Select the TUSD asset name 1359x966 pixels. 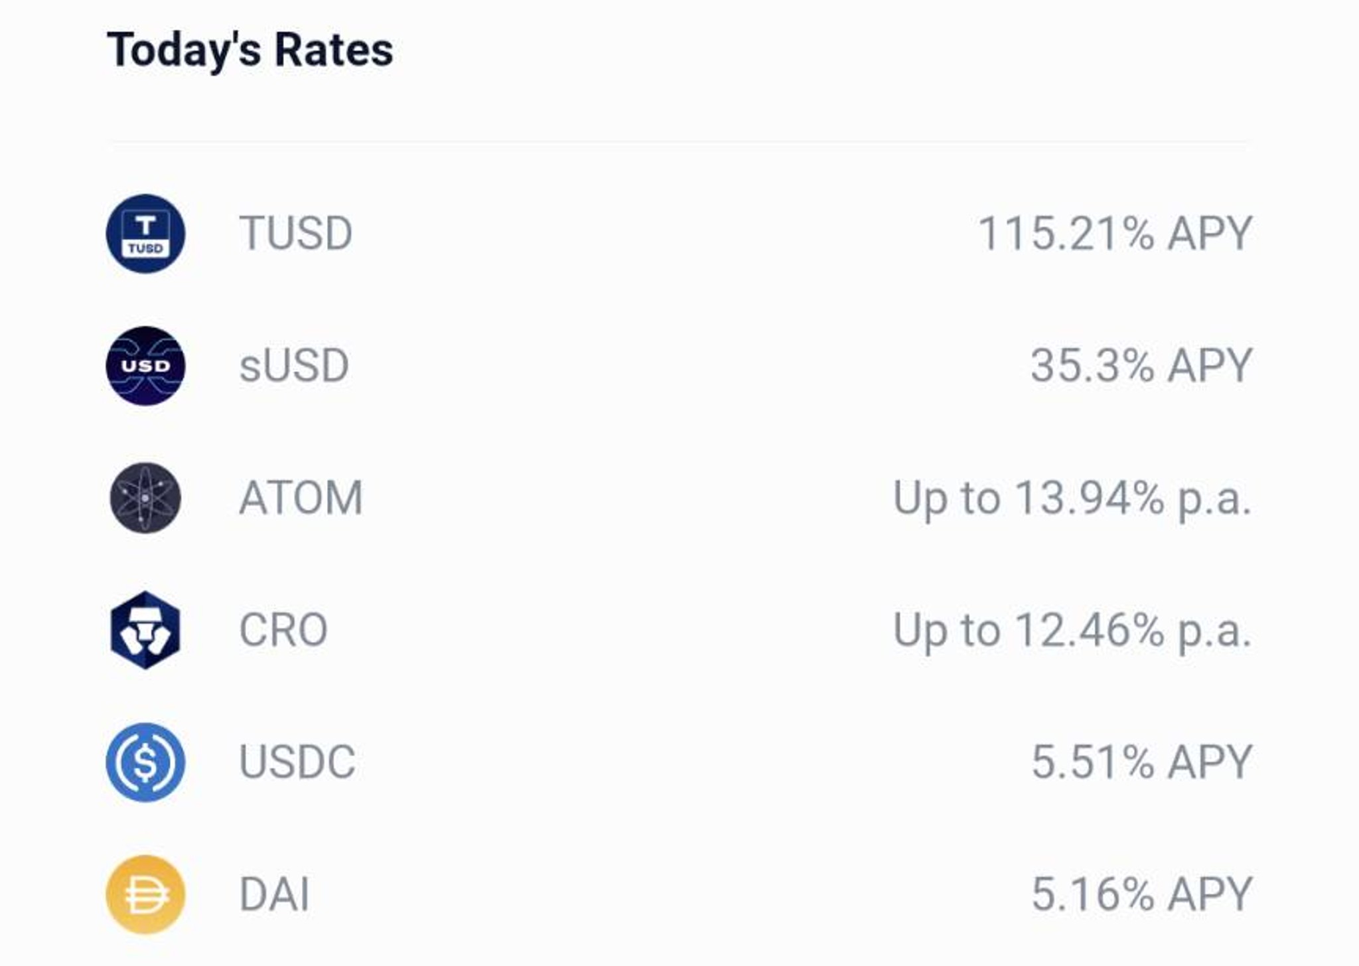(x=295, y=234)
